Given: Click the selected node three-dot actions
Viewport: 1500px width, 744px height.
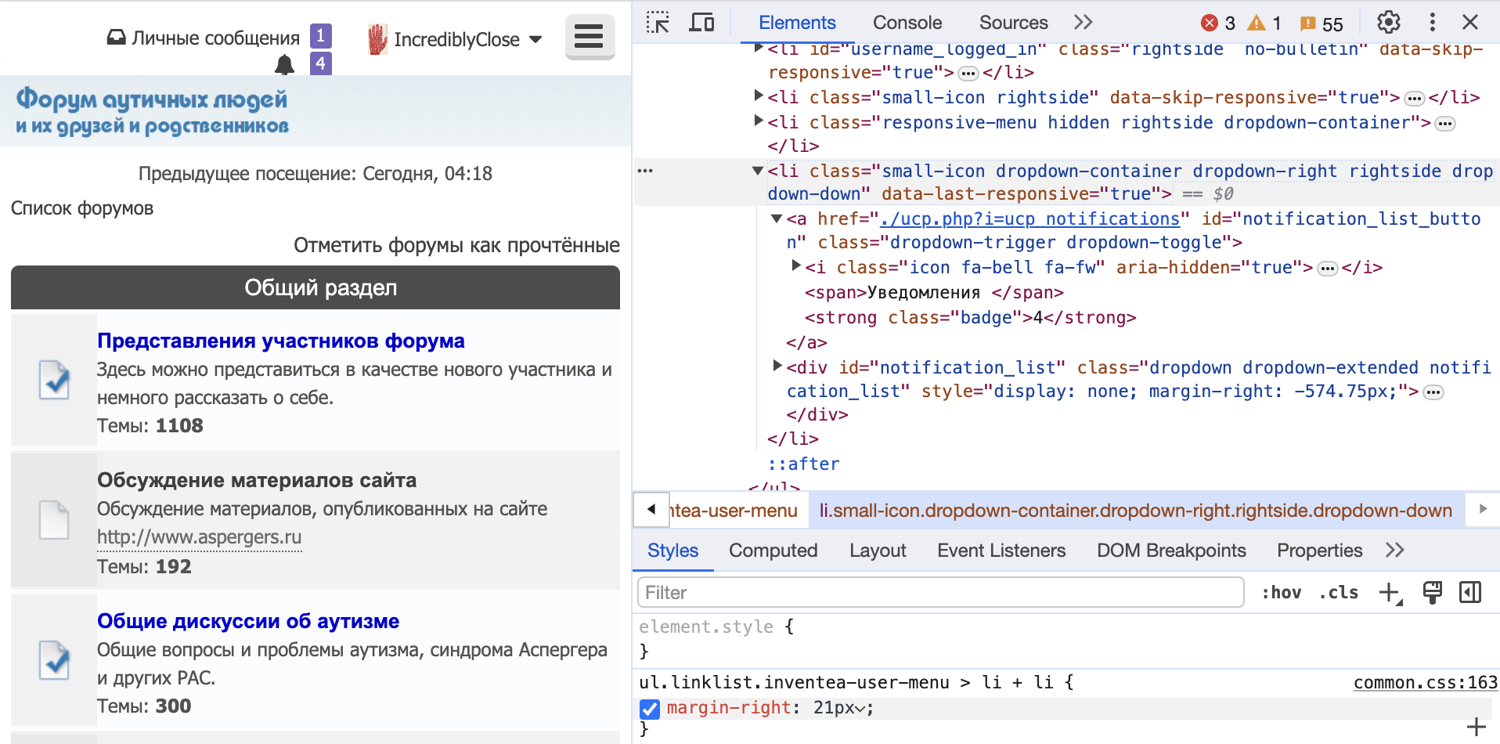Looking at the screenshot, I should coord(645,171).
